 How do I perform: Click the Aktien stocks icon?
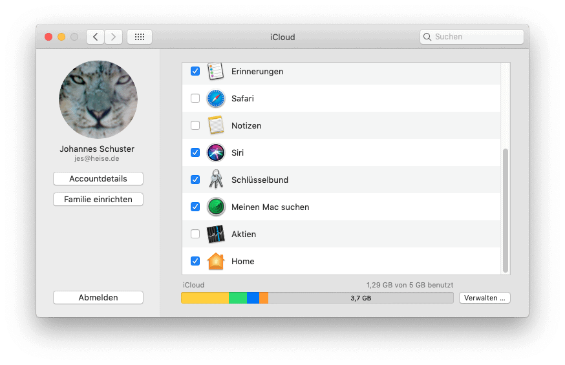[x=215, y=234]
